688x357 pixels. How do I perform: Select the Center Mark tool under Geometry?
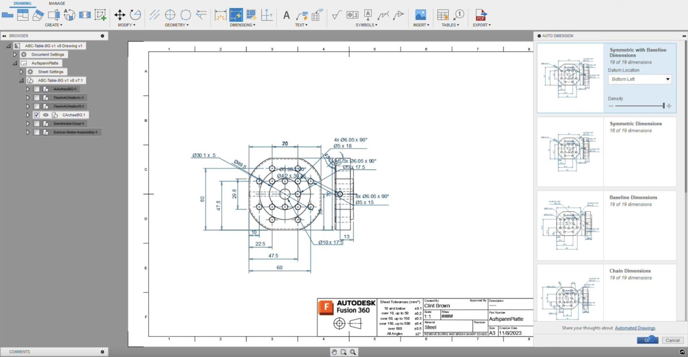(170, 15)
